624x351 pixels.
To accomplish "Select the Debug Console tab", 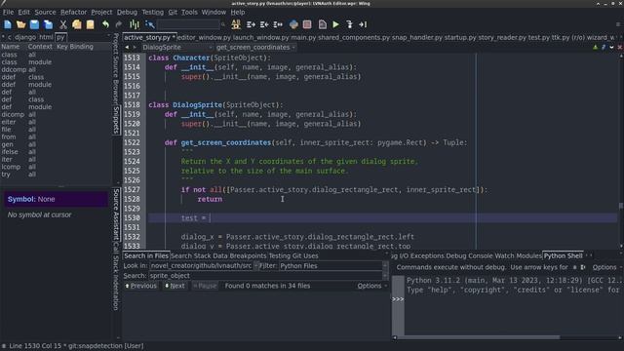I will click(469, 255).
